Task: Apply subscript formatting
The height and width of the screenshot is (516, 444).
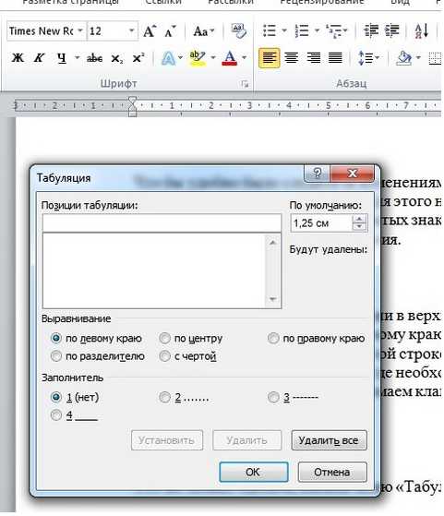Action: pyautogui.click(x=117, y=59)
